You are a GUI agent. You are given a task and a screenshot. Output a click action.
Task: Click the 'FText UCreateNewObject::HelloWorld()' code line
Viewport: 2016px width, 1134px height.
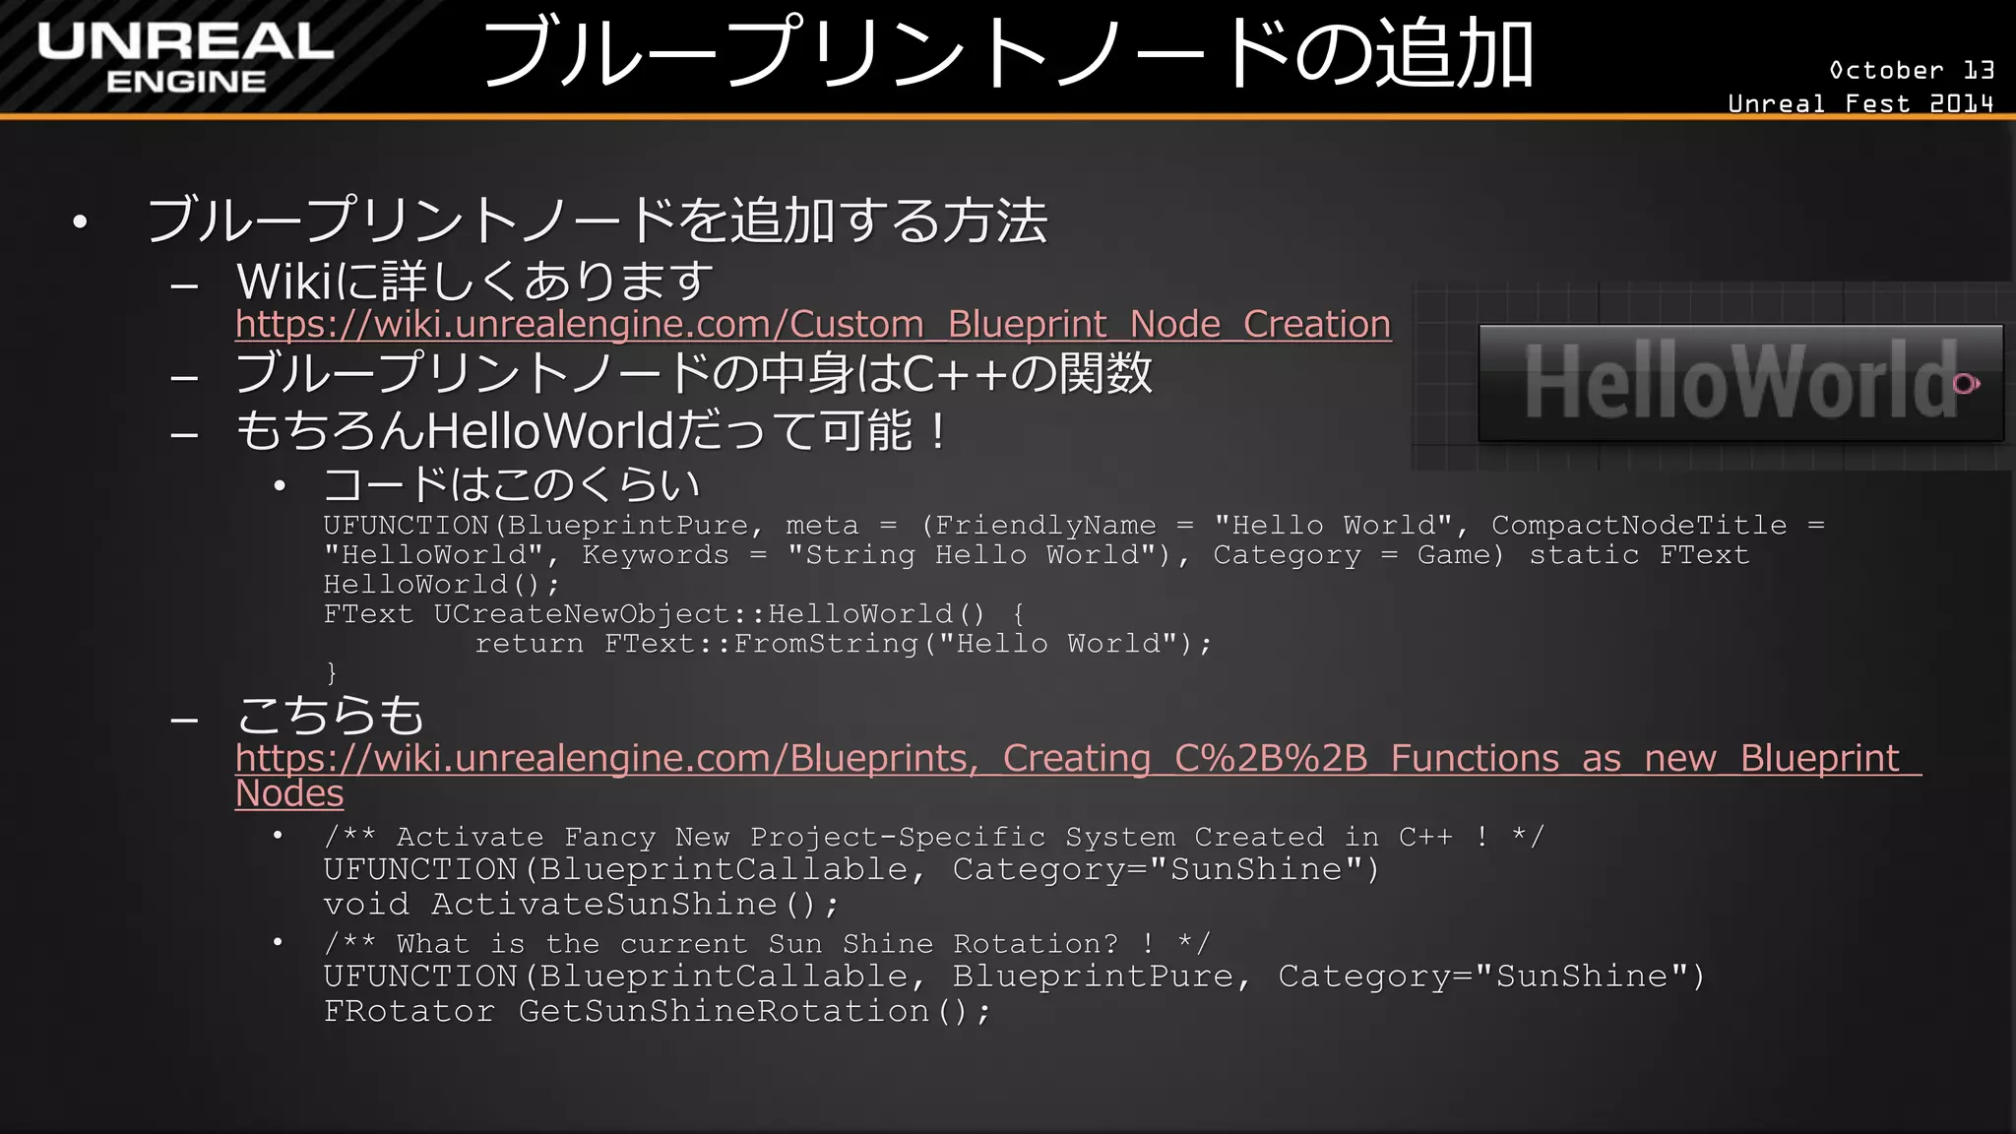(x=675, y=614)
